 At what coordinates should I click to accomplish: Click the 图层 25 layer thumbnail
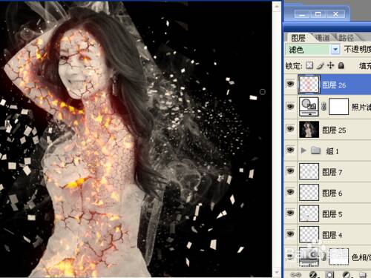coord(309,129)
